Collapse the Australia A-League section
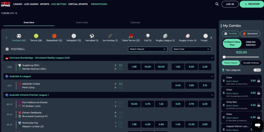The width and height of the screenshot is (264, 132). [x=212, y=76]
